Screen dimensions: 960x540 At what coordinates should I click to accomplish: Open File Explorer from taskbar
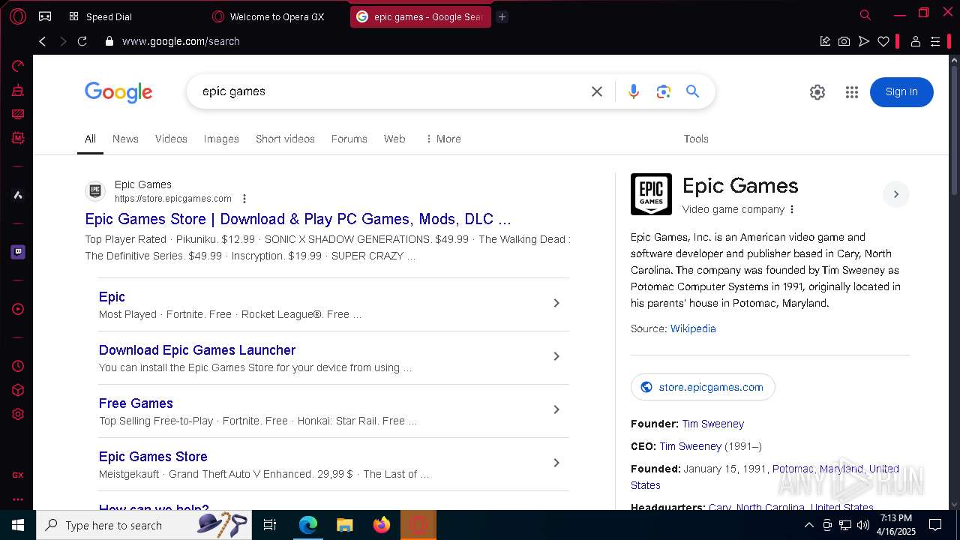(x=345, y=525)
